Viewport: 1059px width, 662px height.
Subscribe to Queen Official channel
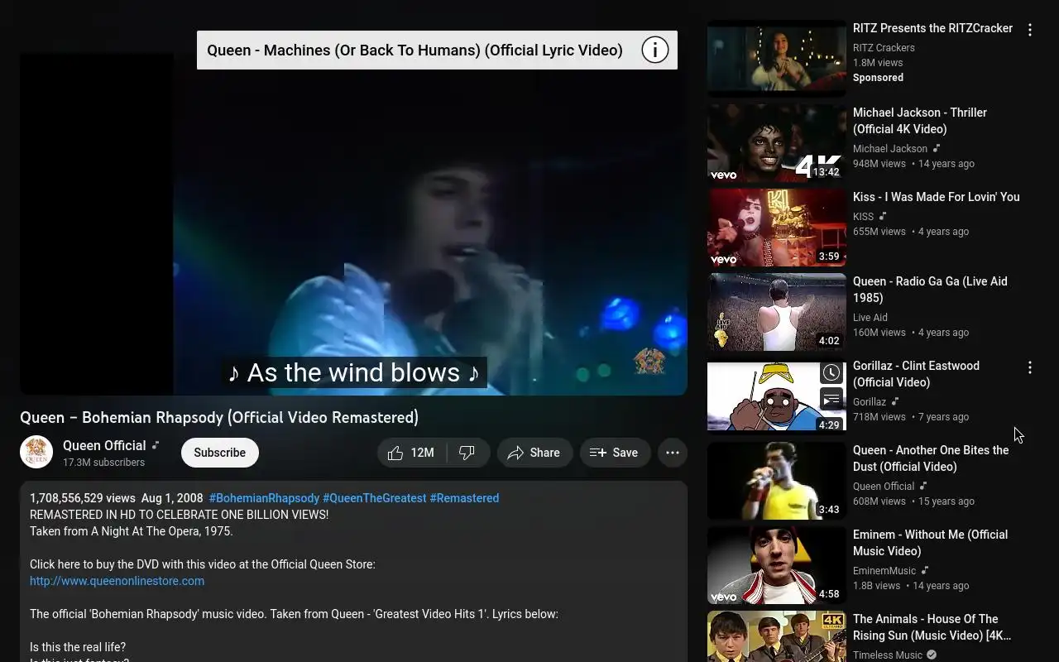click(x=220, y=453)
